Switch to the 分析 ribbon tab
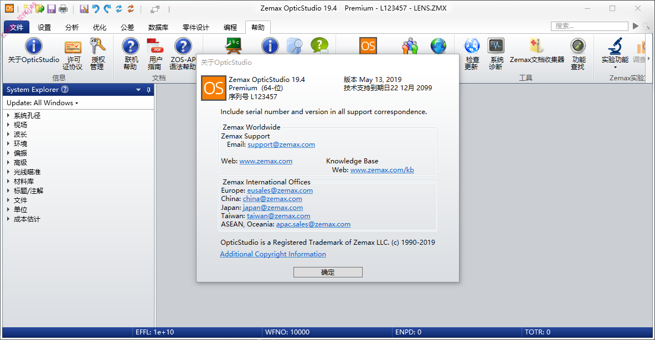Viewport: 655px width, 340px height. pyautogui.click(x=72, y=27)
